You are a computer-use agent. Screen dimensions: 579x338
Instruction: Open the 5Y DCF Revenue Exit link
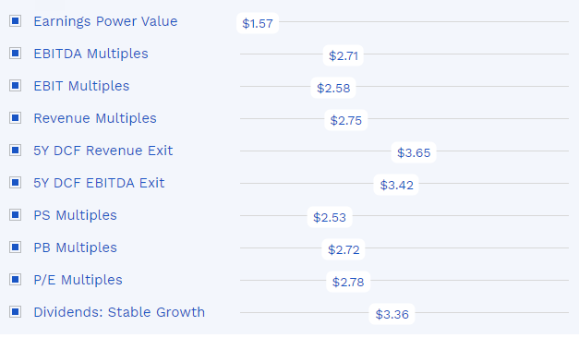click(x=103, y=151)
